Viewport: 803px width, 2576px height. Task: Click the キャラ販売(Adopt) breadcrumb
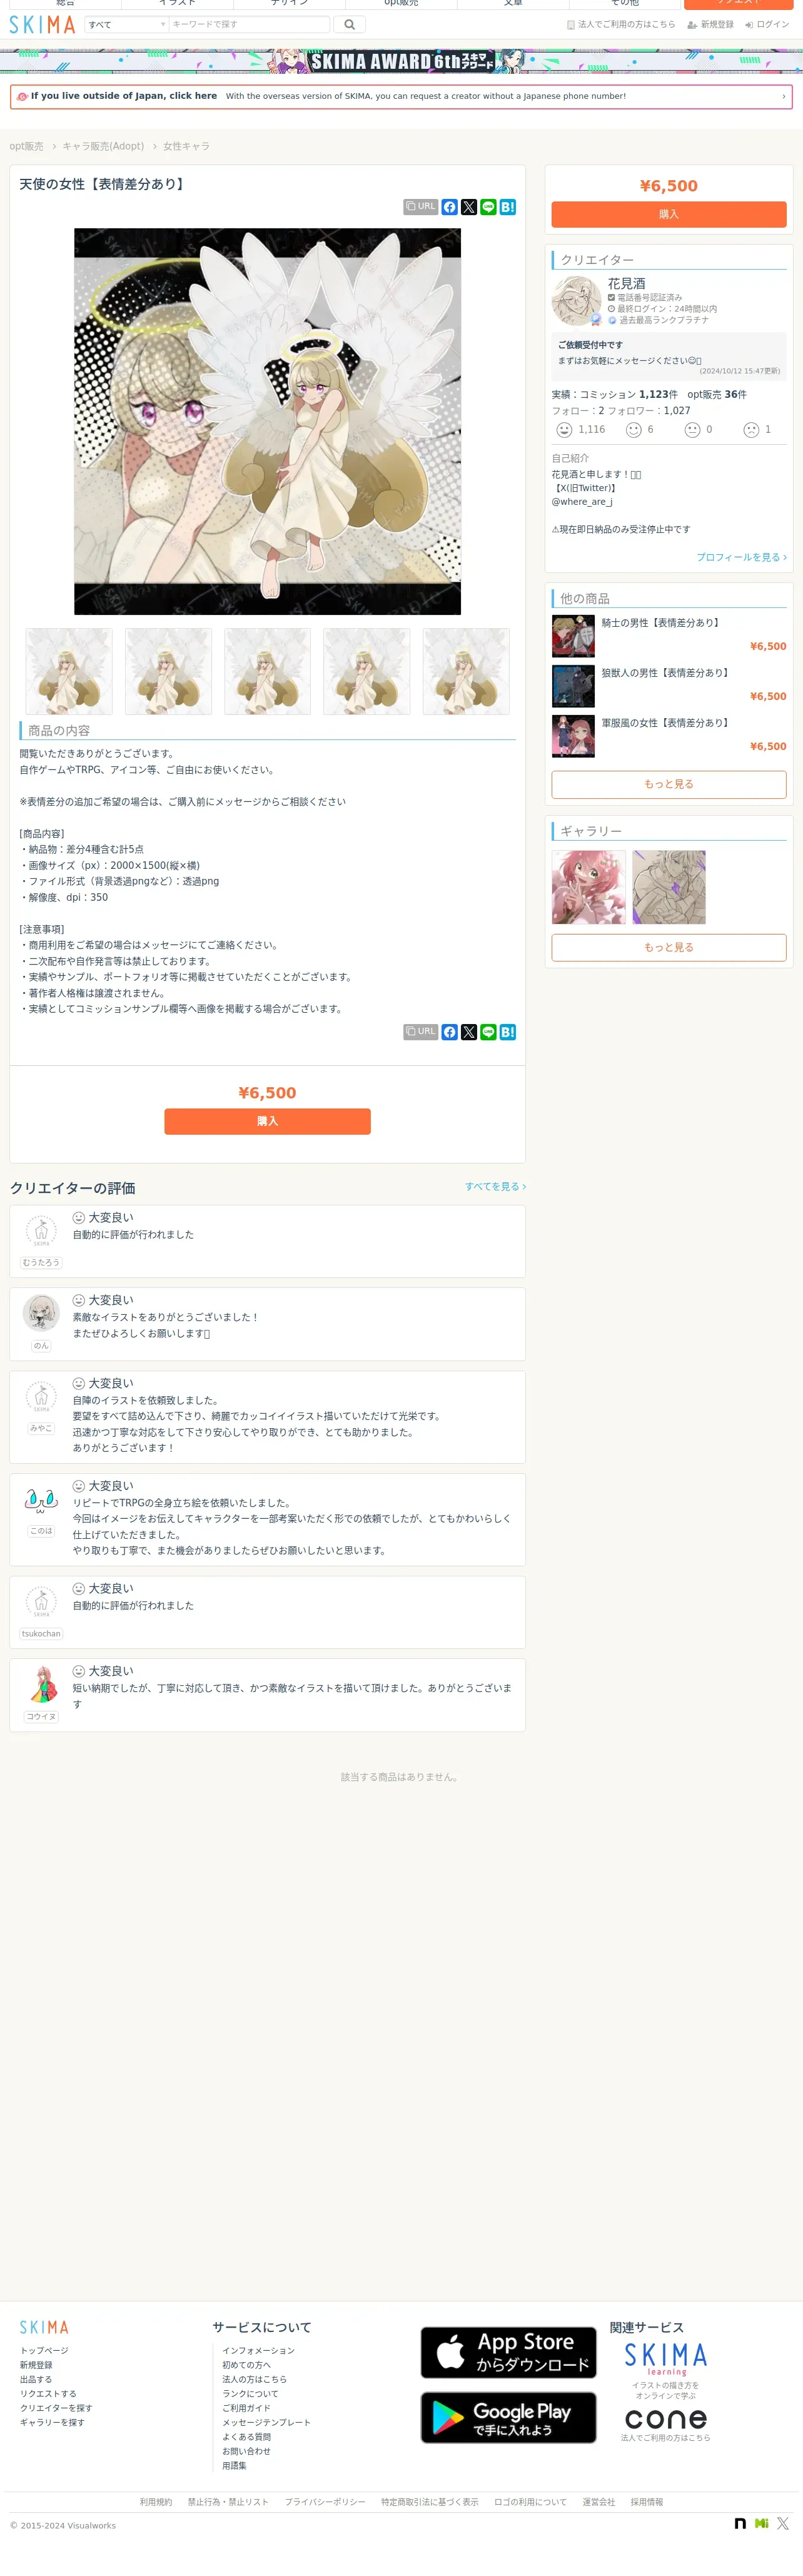coord(103,146)
